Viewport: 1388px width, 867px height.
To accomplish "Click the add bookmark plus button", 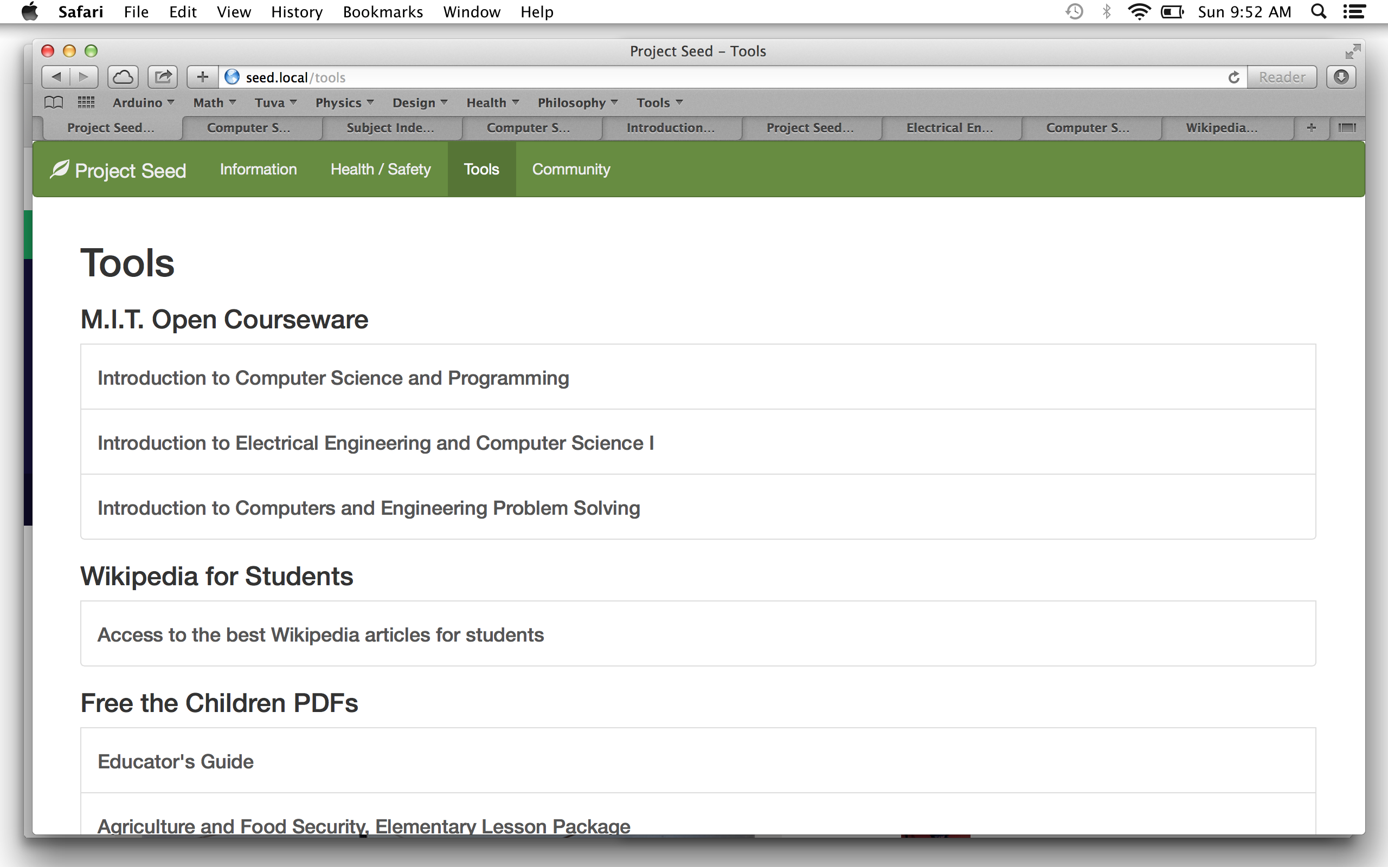I will click(202, 77).
